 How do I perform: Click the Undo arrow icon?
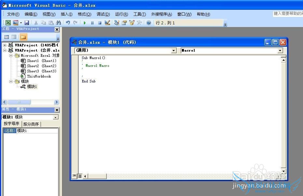(68, 23)
